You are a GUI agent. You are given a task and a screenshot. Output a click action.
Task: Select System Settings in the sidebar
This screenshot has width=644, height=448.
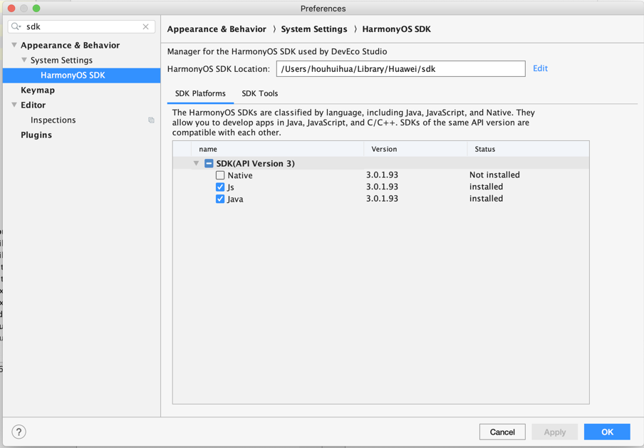(x=61, y=61)
